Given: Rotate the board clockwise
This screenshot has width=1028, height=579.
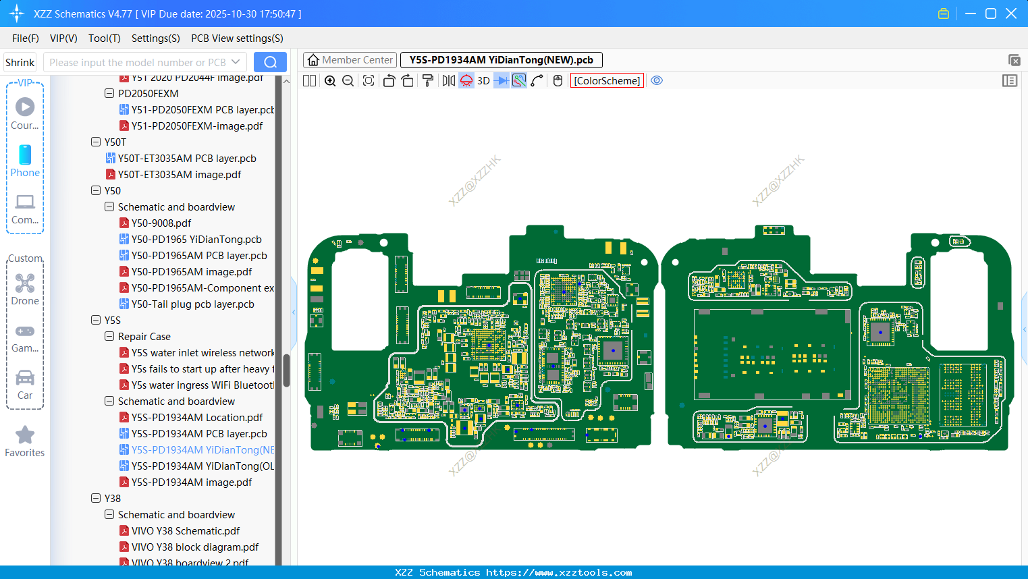Looking at the screenshot, I should [408, 80].
